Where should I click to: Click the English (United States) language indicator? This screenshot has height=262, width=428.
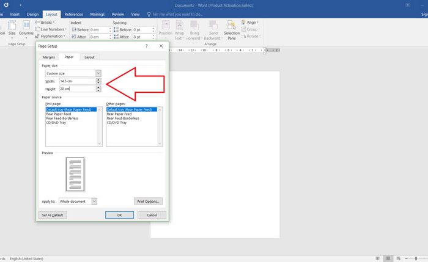(x=26, y=258)
